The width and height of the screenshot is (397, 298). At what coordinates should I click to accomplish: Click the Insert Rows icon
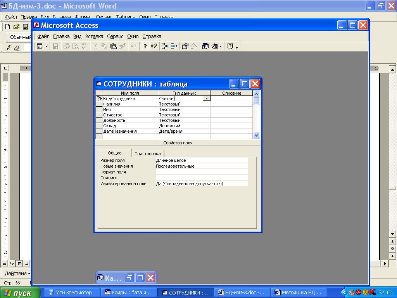(165, 46)
